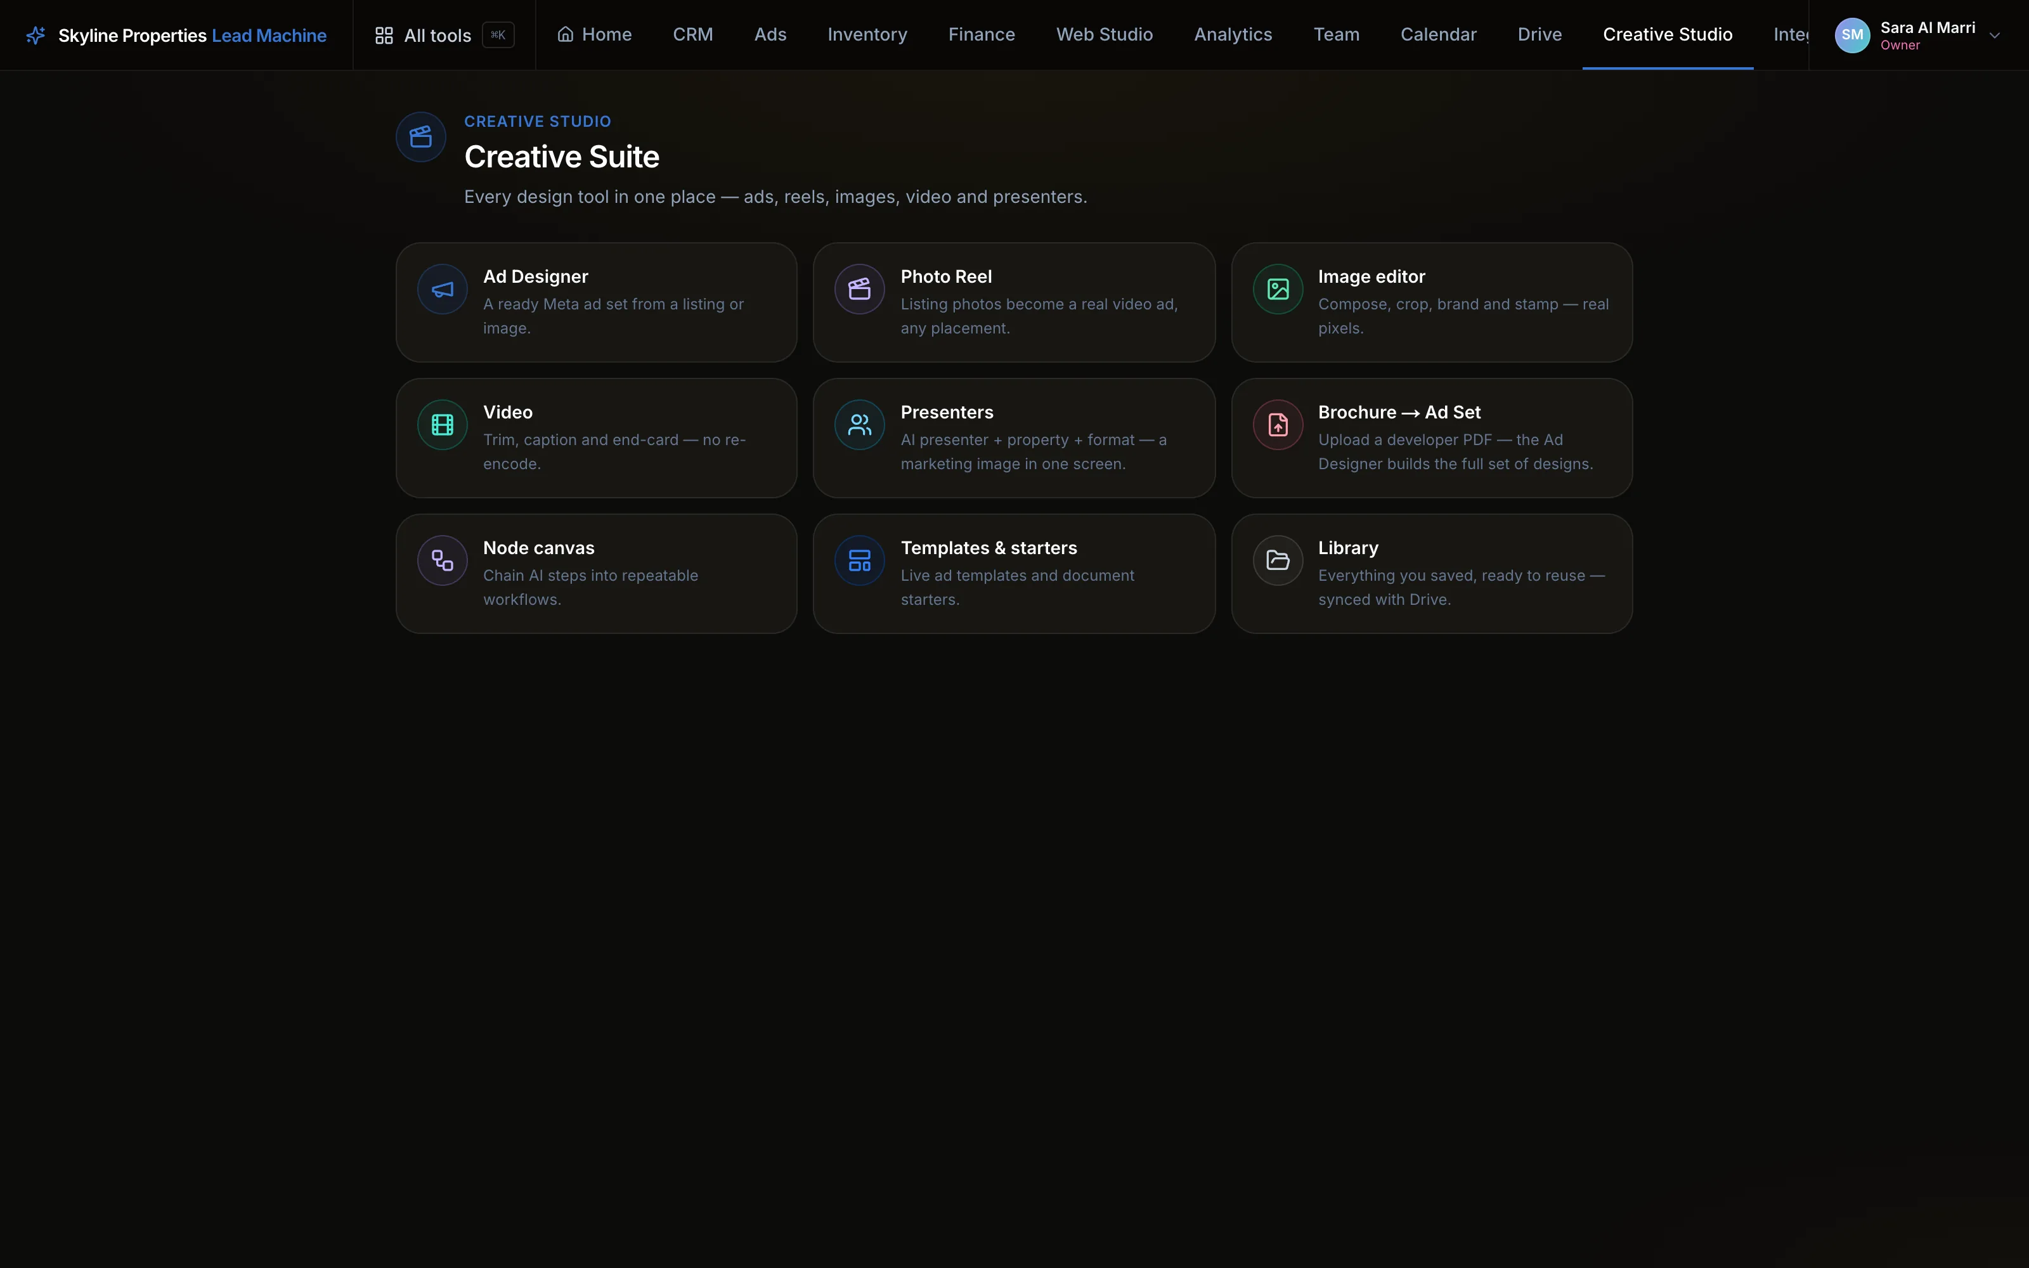Click the All tools grid icon
Viewport: 2029px width, 1268px height.
coord(384,36)
